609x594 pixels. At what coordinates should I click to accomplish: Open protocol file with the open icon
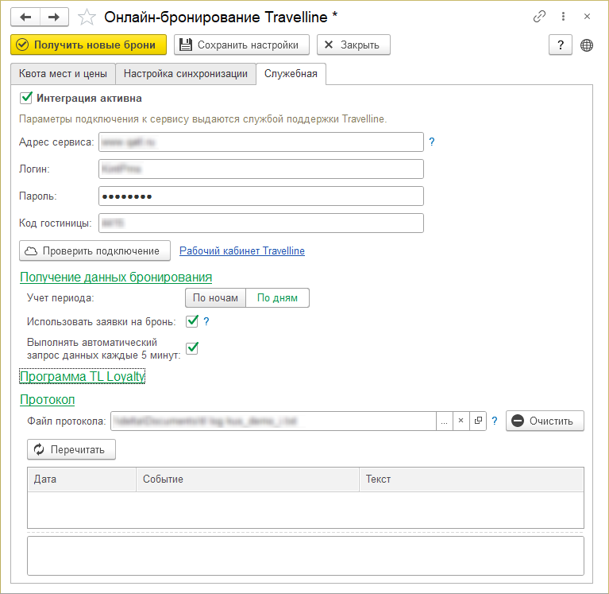pyautogui.click(x=478, y=421)
